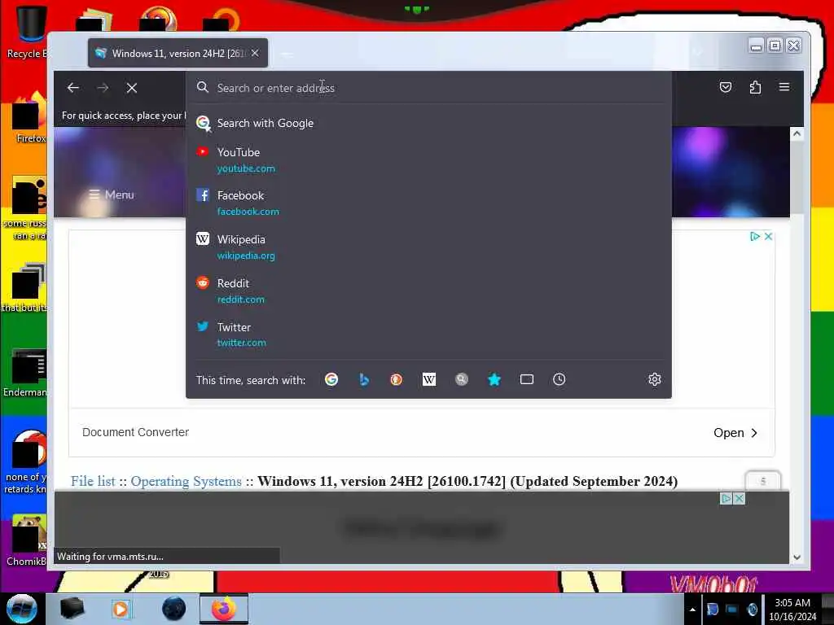This screenshot has height=625, width=834.
Task: Open the dark globe taskbar icon
Action: click(x=174, y=609)
